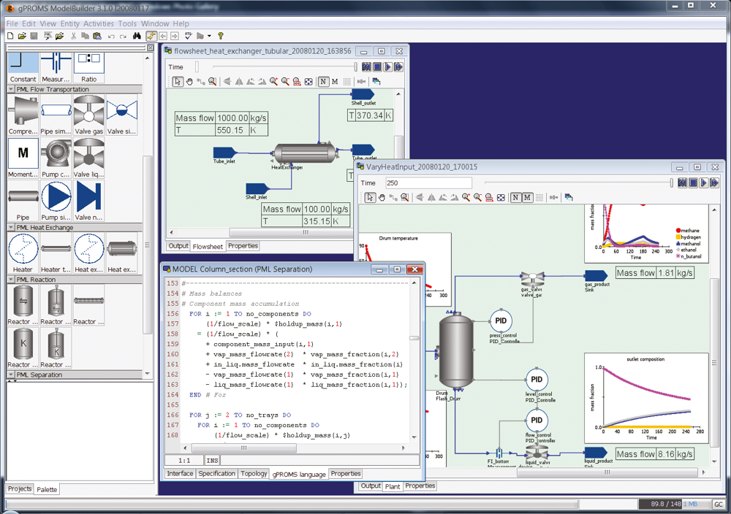Screen dimensions: 731x514
Task: Collapse the PML Heat Exchange palette group
Action: (x=11, y=227)
